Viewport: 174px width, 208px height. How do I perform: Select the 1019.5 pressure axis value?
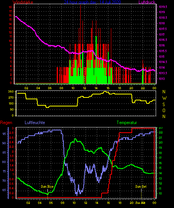163,7
